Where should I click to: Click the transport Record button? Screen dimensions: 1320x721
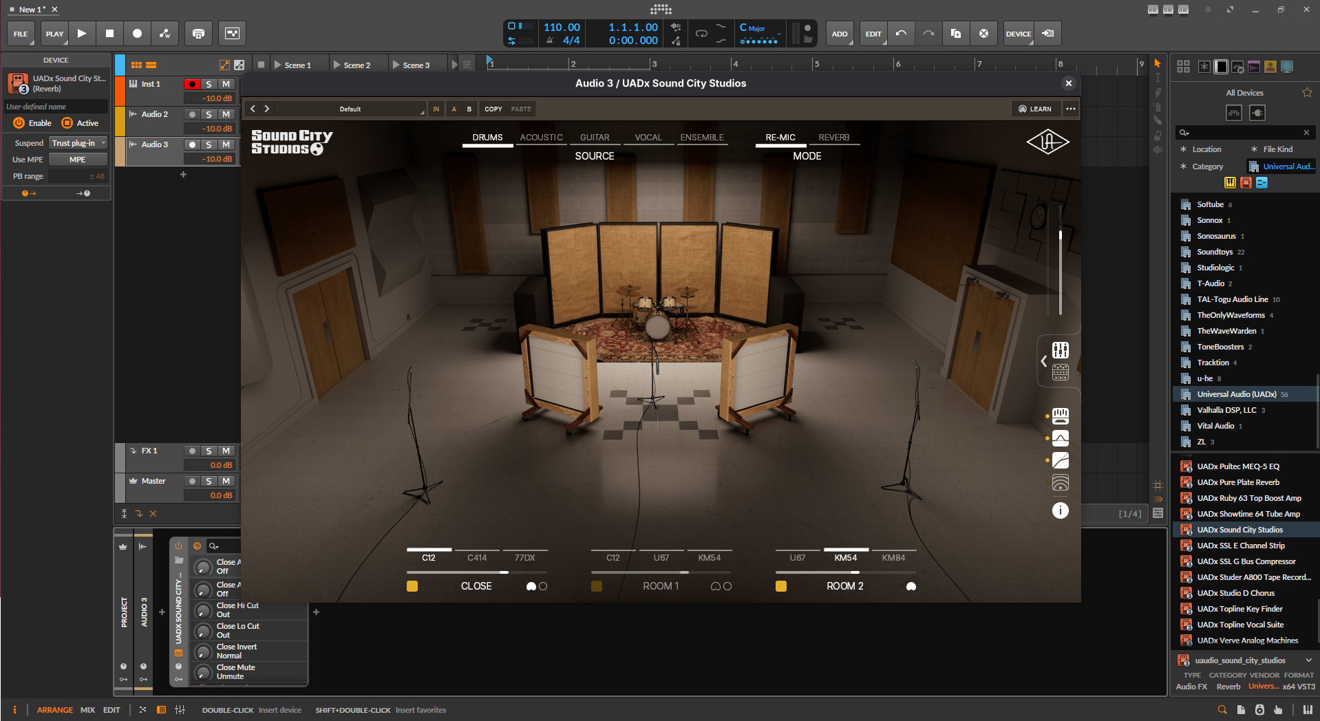click(137, 33)
